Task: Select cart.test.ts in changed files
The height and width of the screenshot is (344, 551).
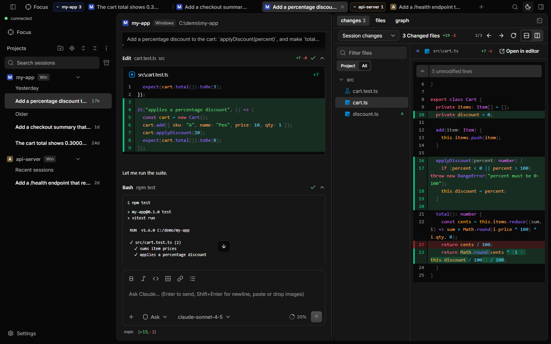Action: point(372,91)
